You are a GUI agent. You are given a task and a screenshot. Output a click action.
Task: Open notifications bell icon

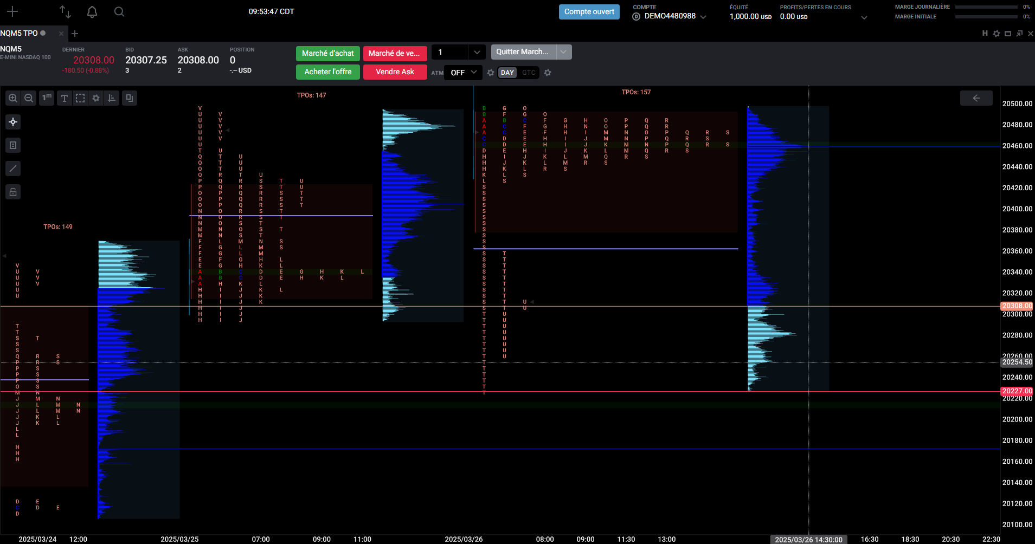coord(92,12)
